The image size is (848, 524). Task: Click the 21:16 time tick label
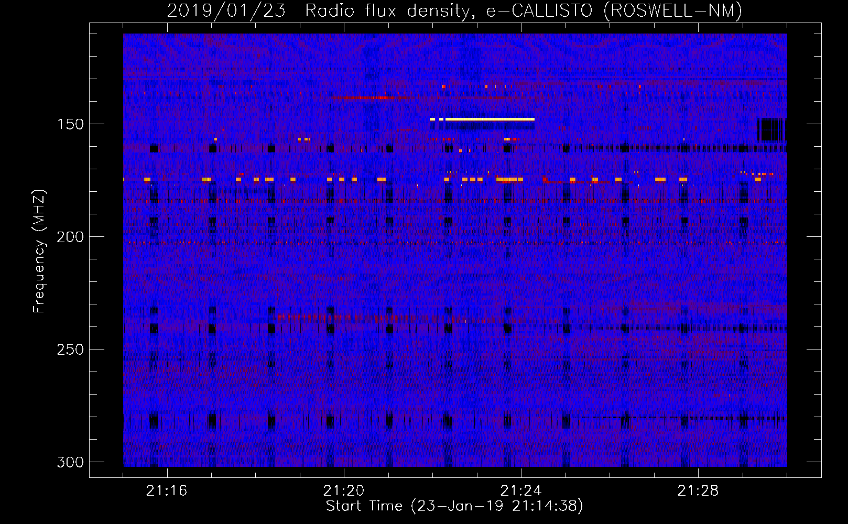click(167, 491)
